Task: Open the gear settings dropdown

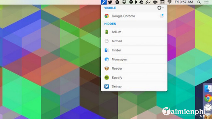Action: [160, 8]
